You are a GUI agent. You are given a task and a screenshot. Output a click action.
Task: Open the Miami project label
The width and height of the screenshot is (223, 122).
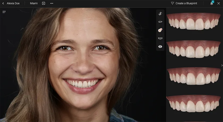(34, 3)
